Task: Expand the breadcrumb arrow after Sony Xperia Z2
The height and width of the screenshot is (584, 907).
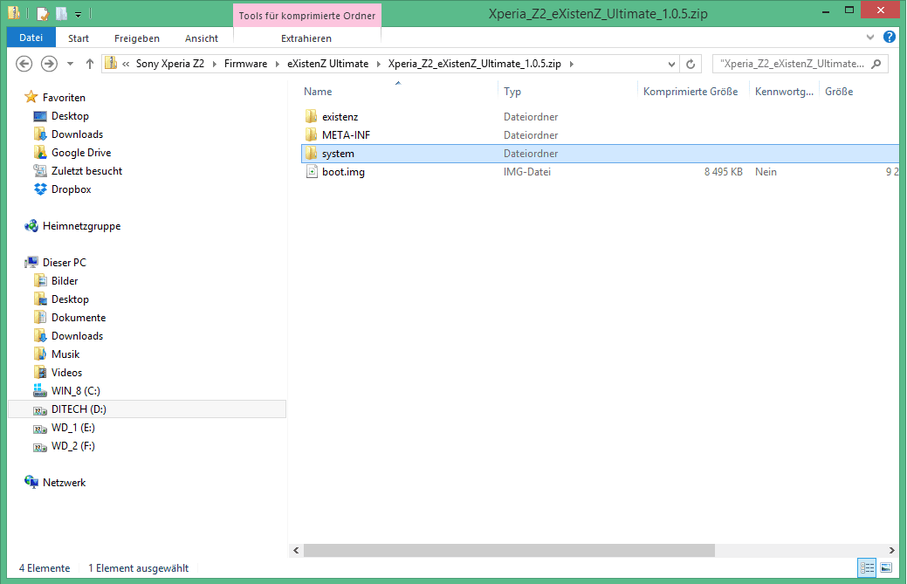Action: (x=215, y=64)
